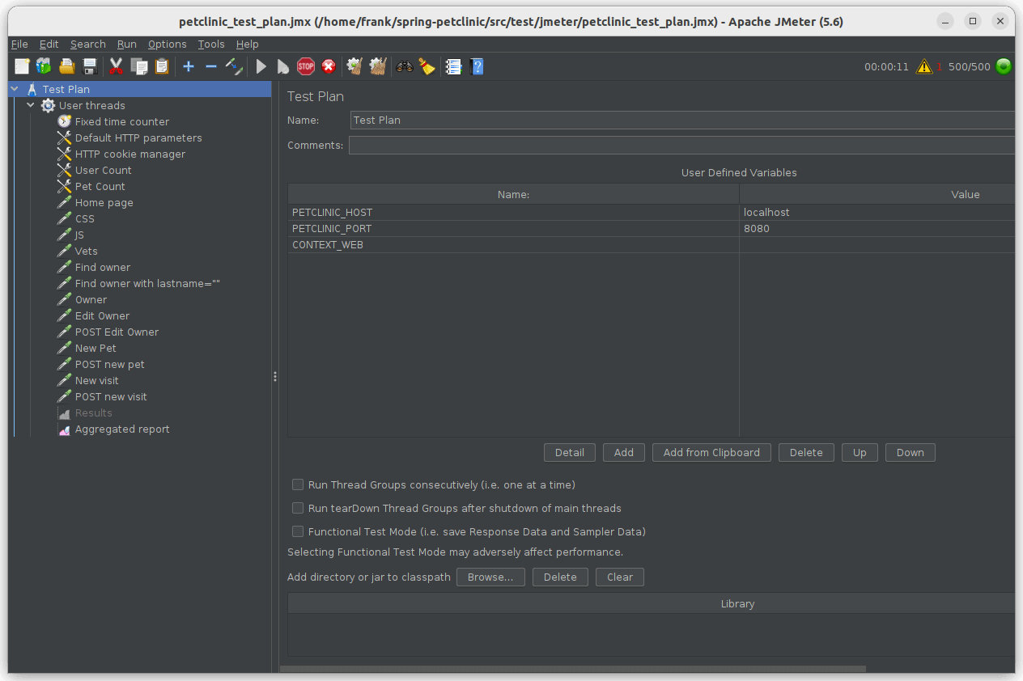Select Aggregated report in the tree
The width and height of the screenshot is (1023, 681).
tap(122, 429)
